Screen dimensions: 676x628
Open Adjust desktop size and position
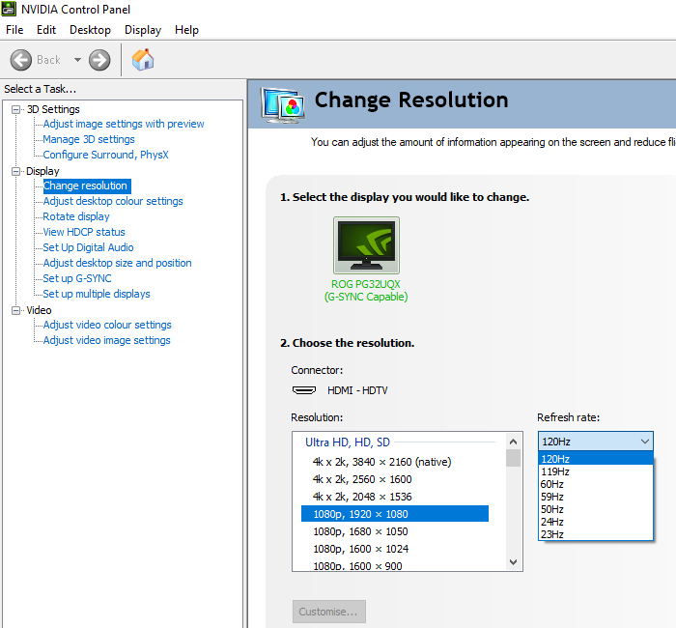point(117,263)
